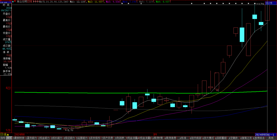This screenshot has height=140, width=277.
Task: Select the 0最新财报 indicator tab
Action: pos(19,138)
